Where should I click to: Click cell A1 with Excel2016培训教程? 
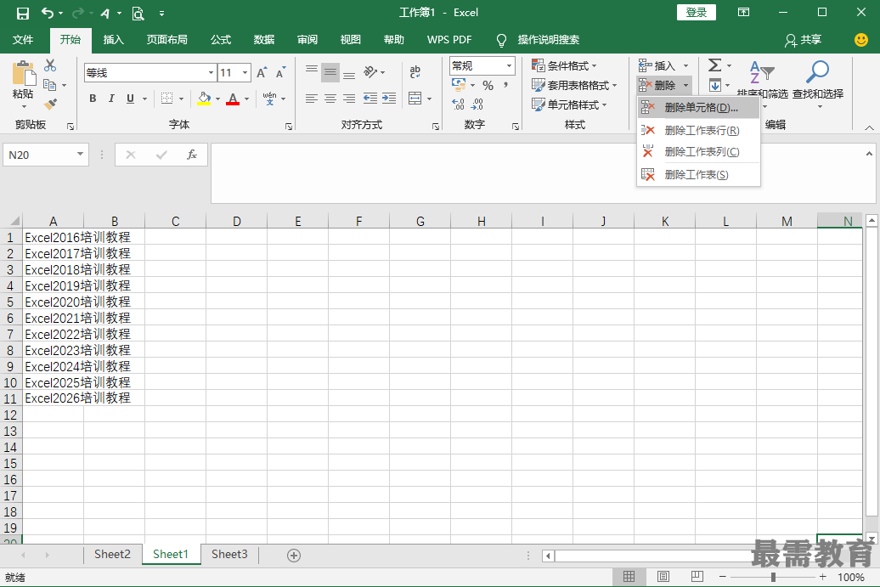click(54, 237)
